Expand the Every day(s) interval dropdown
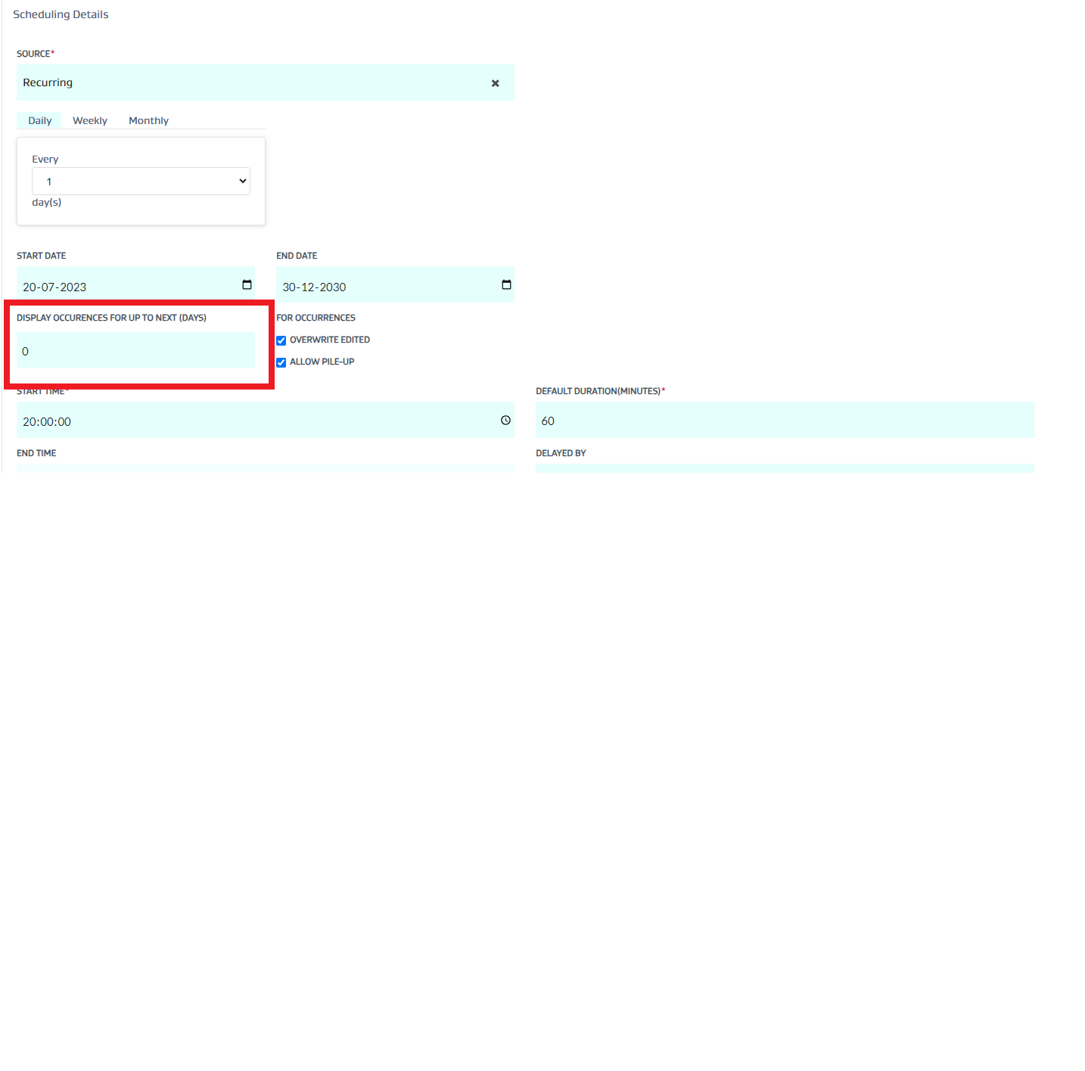Viewport: 1085px width, 1071px height. [x=141, y=182]
